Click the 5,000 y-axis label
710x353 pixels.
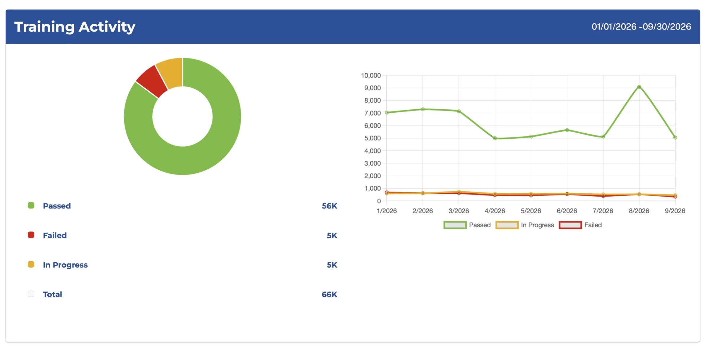(x=372, y=138)
